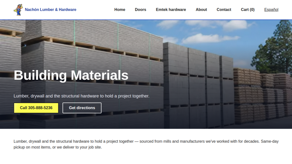Screen dimensions: 292x164
Task: Open the Doors menu item
Action: coord(140,10)
